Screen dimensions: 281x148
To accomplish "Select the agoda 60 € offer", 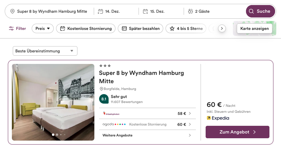I will pyautogui.click(x=147, y=124).
